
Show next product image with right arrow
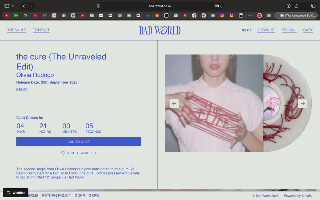pos(303,103)
